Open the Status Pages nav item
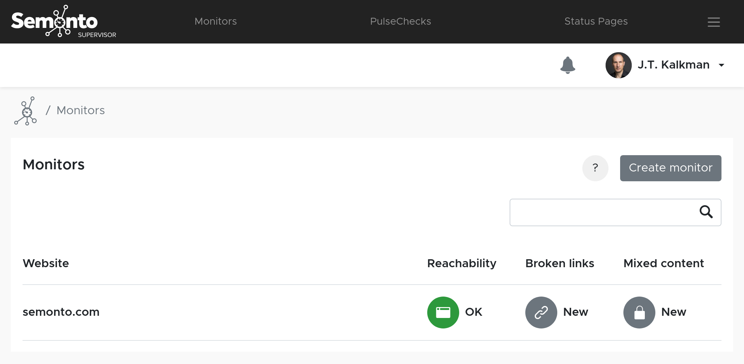Image resolution: width=744 pixels, height=364 pixels. point(596,21)
